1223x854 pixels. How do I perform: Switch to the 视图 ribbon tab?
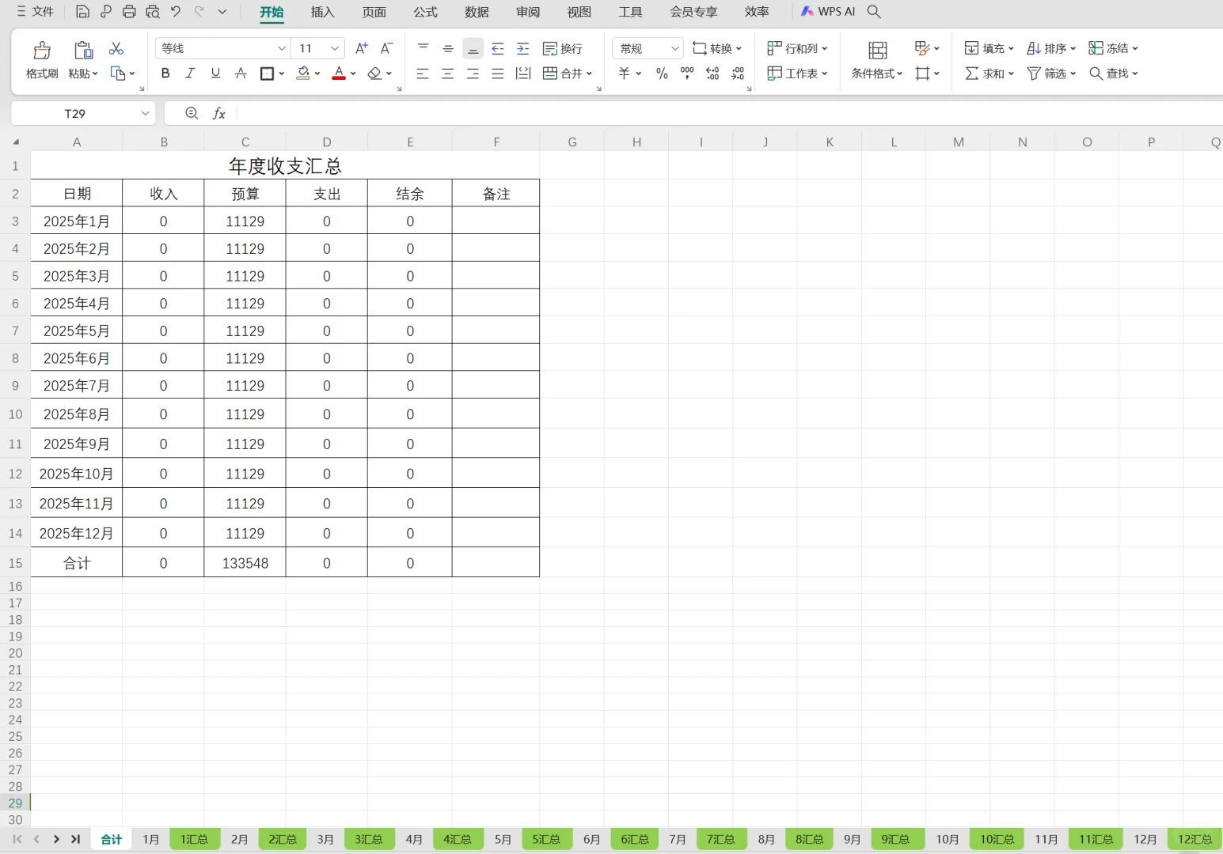tap(579, 12)
